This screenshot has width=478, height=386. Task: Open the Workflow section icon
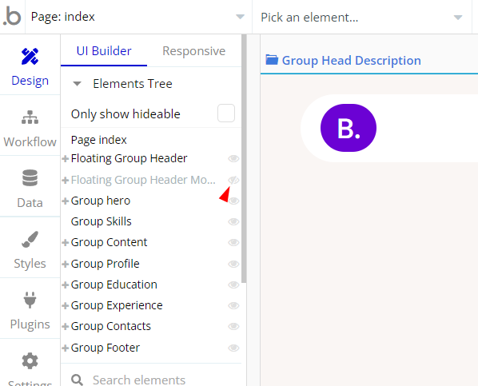coord(30,117)
